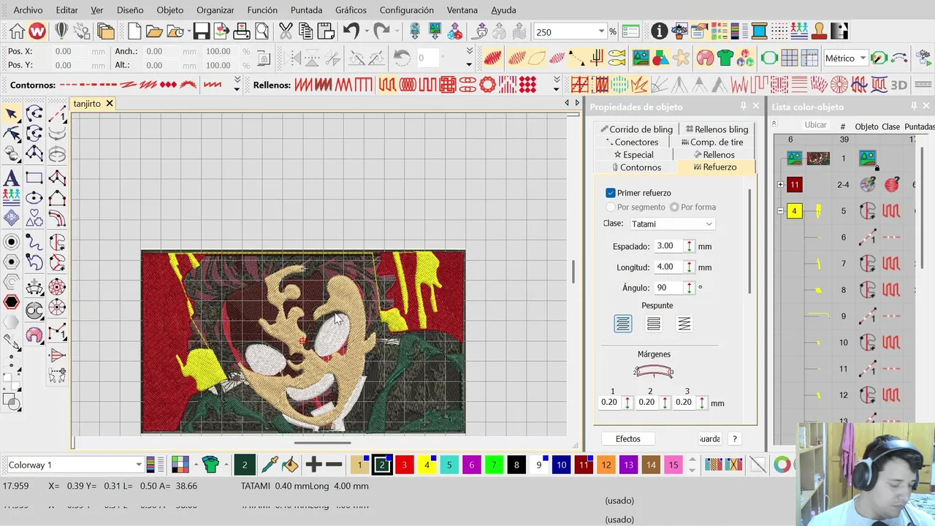Select the first Pespunte stitch pattern

[623, 324]
